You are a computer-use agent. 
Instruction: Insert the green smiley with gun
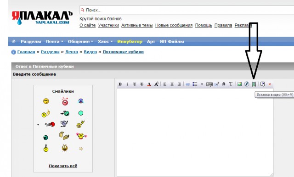[65, 113]
